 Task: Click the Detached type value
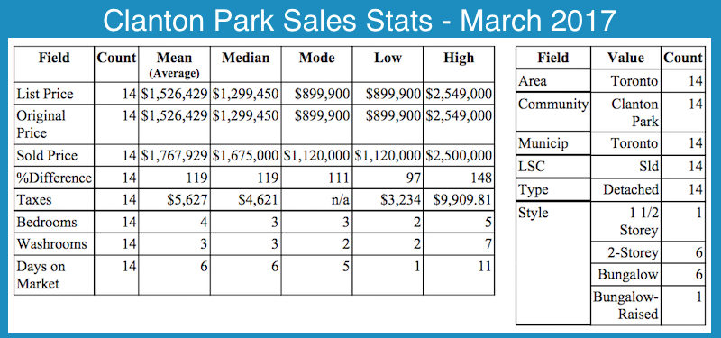click(x=631, y=189)
